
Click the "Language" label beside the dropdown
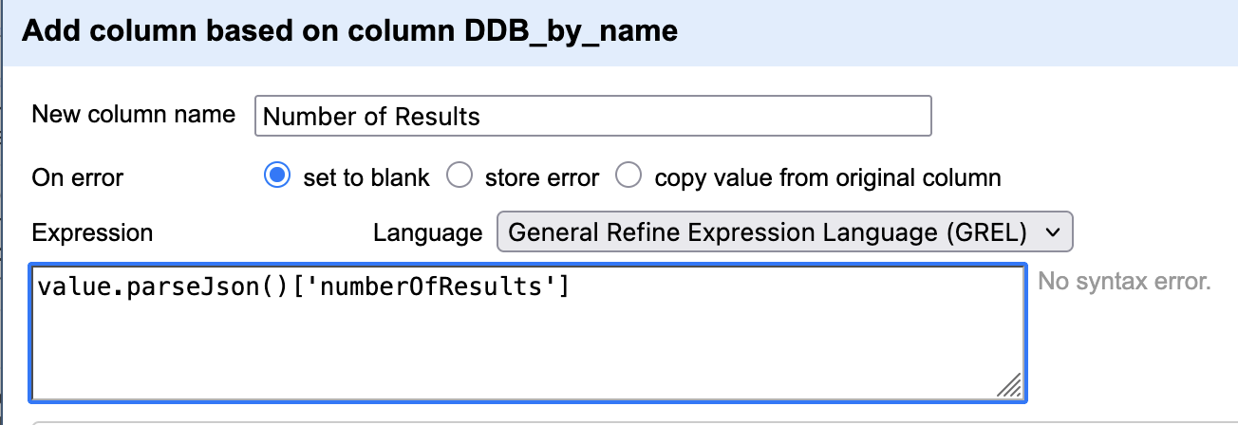click(x=427, y=232)
